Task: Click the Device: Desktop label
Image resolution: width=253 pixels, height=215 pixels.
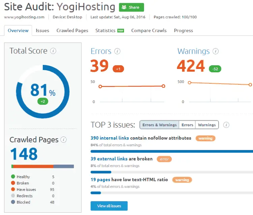Action: 67,17
